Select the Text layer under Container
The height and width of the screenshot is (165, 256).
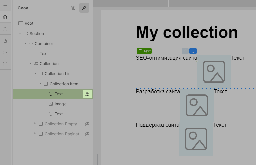(x=52, y=53)
